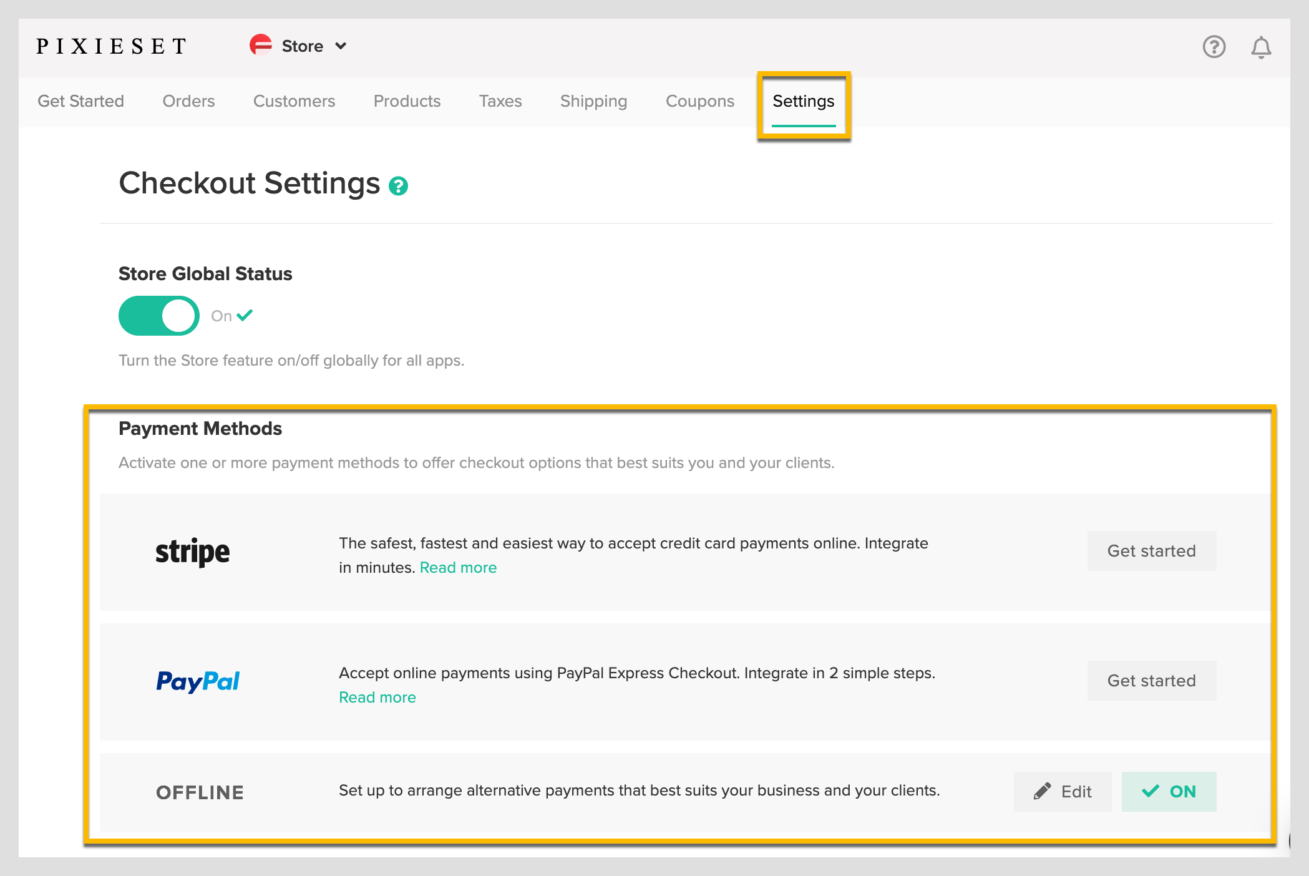
Task: Open the help question mark icon
Action: pyautogui.click(x=1214, y=47)
